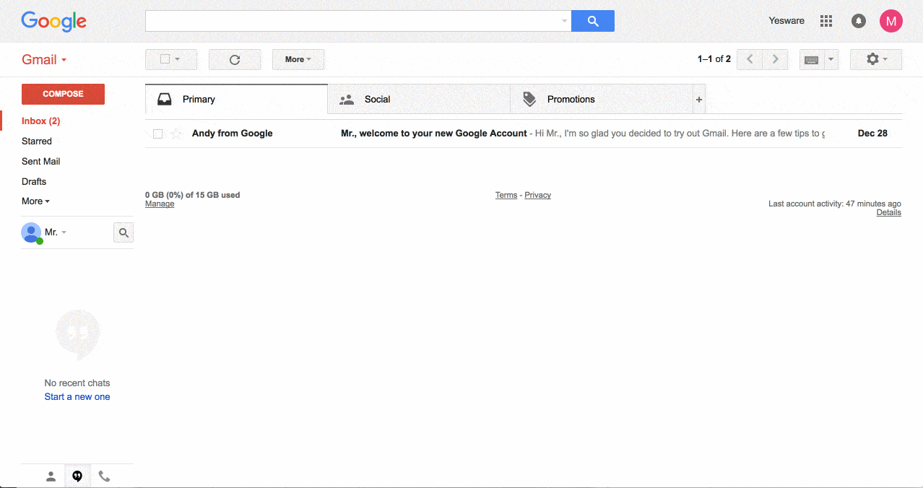Open the phone calls icon
923x488 pixels.
104,476
